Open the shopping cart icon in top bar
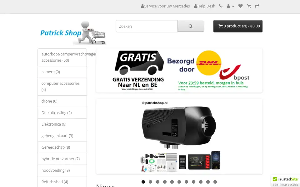The image size is (300, 187). click(249, 6)
